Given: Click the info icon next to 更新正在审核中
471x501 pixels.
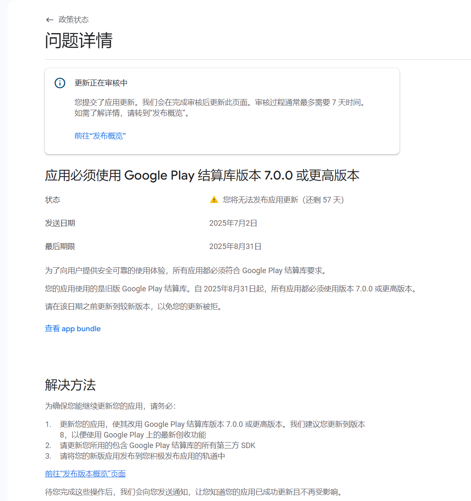Looking at the screenshot, I should click(60, 83).
